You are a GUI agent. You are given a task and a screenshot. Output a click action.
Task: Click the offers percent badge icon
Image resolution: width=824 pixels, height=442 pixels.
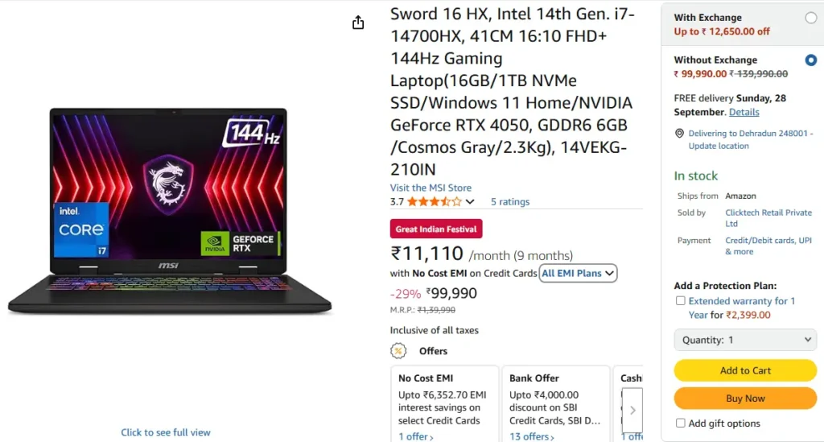[x=398, y=351]
